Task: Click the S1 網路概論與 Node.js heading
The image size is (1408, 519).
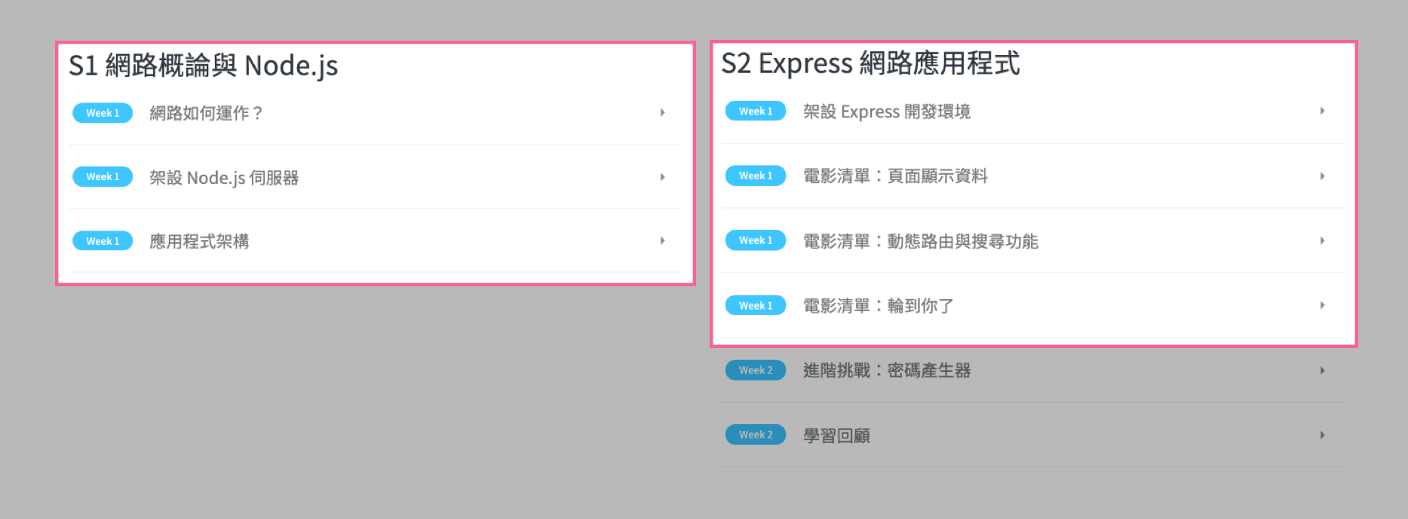Action: point(203,66)
